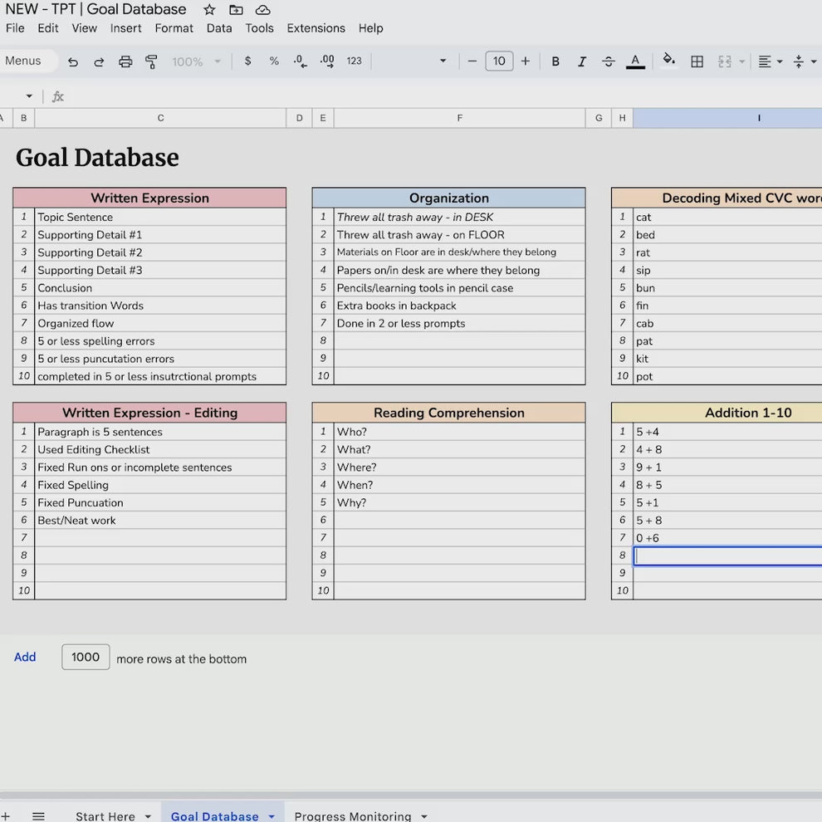Decrease decimal places

pyautogui.click(x=301, y=61)
